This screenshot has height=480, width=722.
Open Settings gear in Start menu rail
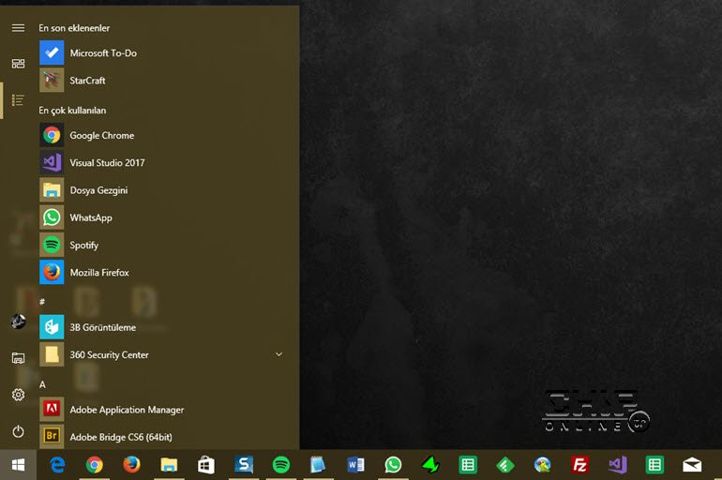pyautogui.click(x=18, y=395)
